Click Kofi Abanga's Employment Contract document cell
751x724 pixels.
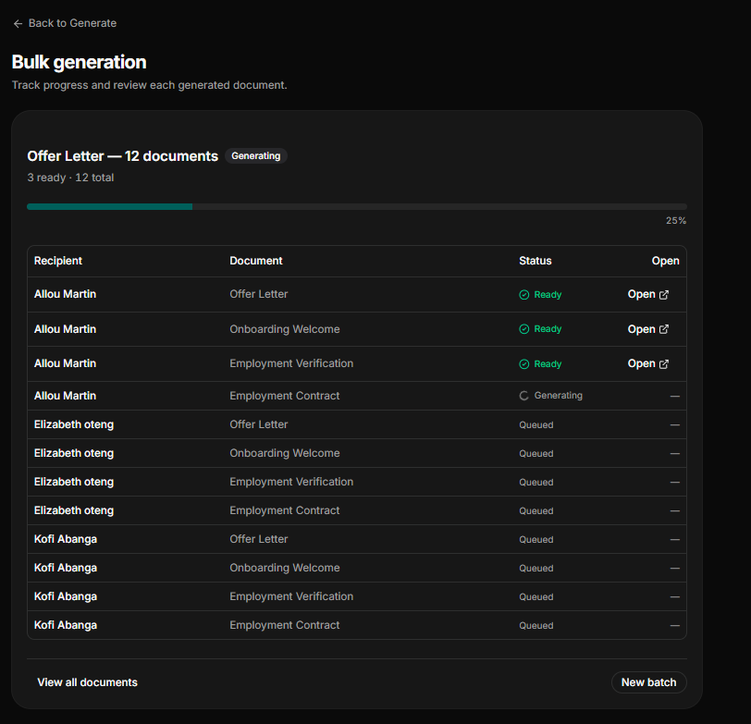point(285,625)
